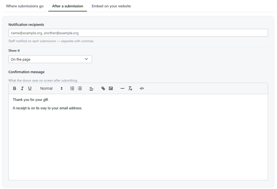277x189 pixels.
Task: Click the 'Notification recipients' label
Action: (26, 24)
